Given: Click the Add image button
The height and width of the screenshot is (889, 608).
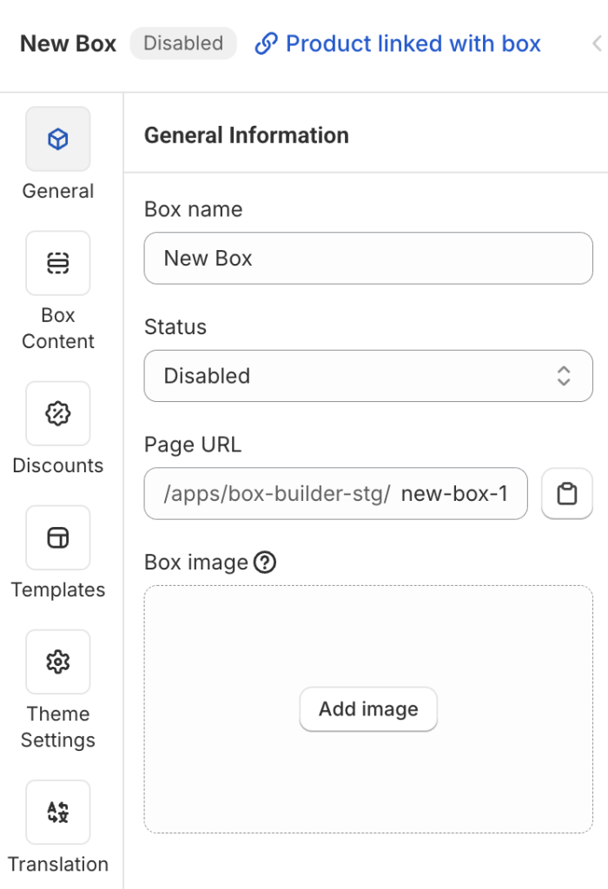Looking at the screenshot, I should (x=368, y=709).
